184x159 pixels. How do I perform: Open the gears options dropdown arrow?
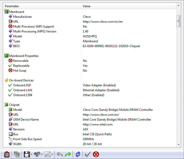(x=42, y=154)
